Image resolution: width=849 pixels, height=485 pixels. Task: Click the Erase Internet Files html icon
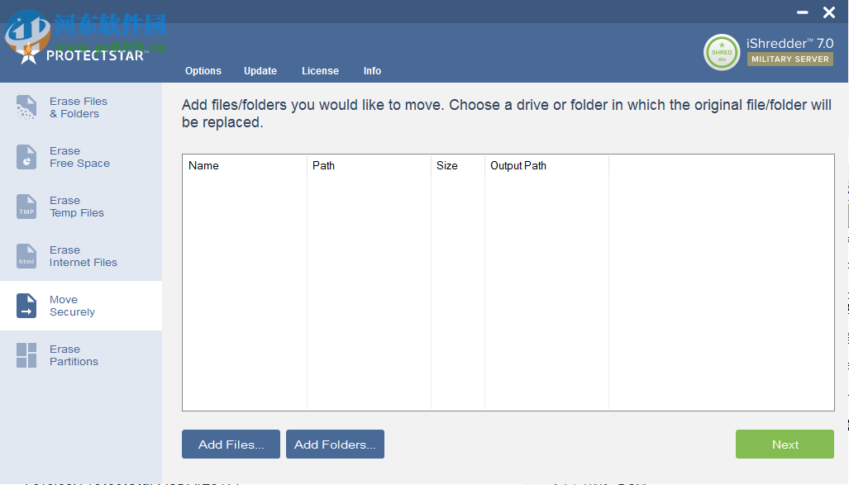[26, 256]
